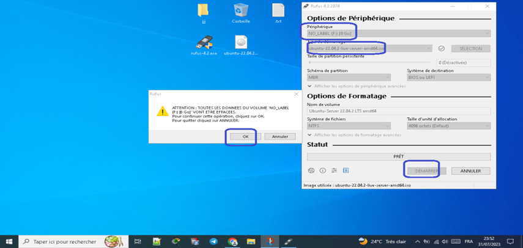Select the .txt file desktop icon

(278, 13)
